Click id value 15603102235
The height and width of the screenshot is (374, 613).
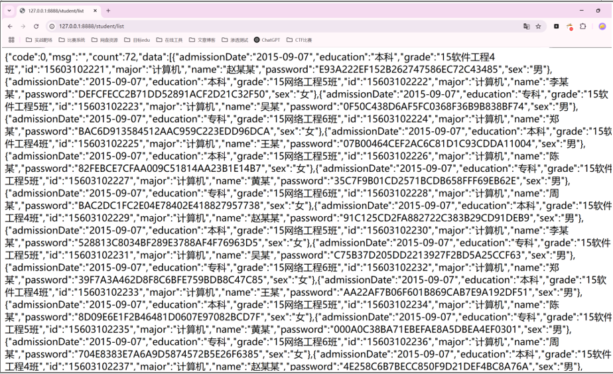[x=98, y=330]
